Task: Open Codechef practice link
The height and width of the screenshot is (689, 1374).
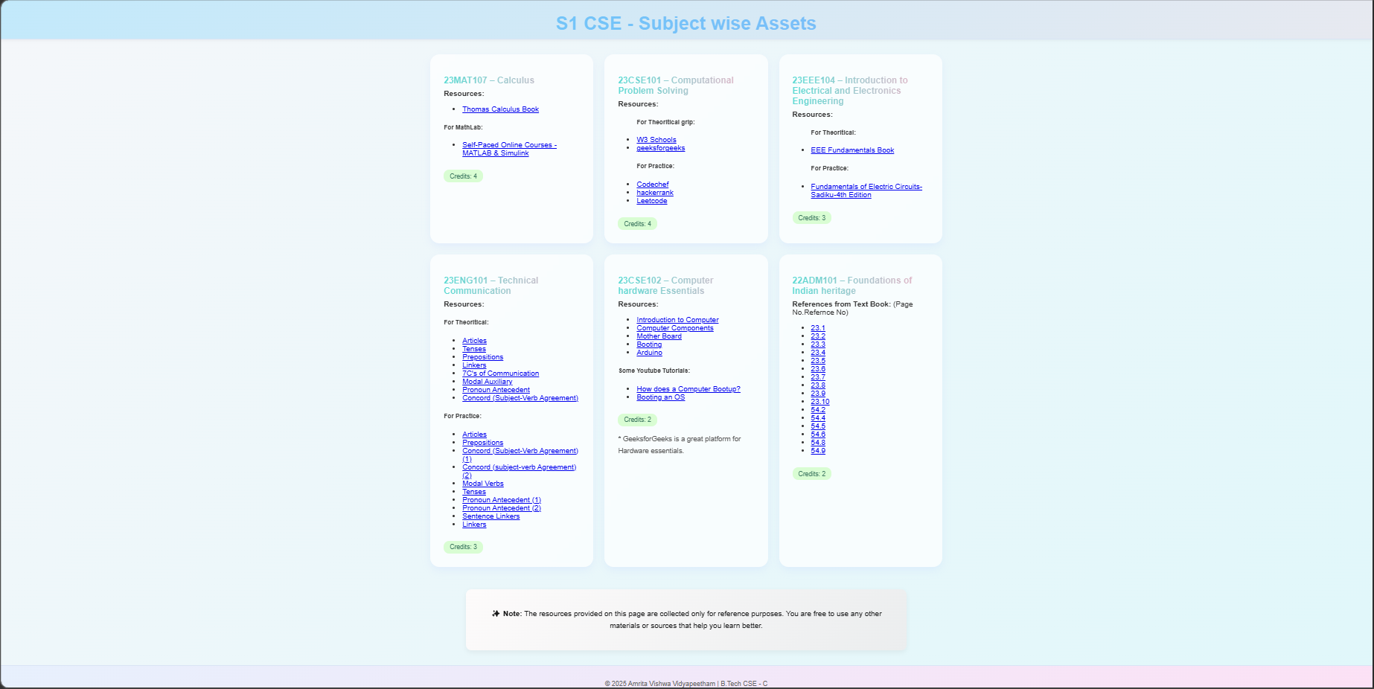Action: [x=652, y=184]
